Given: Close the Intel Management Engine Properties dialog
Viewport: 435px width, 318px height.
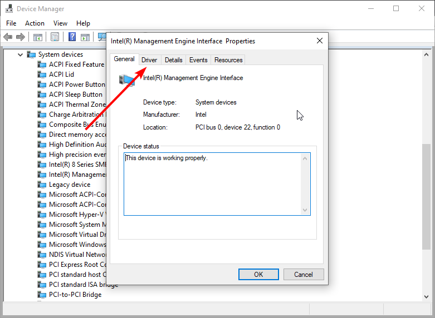Looking at the screenshot, I should pyautogui.click(x=320, y=41).
